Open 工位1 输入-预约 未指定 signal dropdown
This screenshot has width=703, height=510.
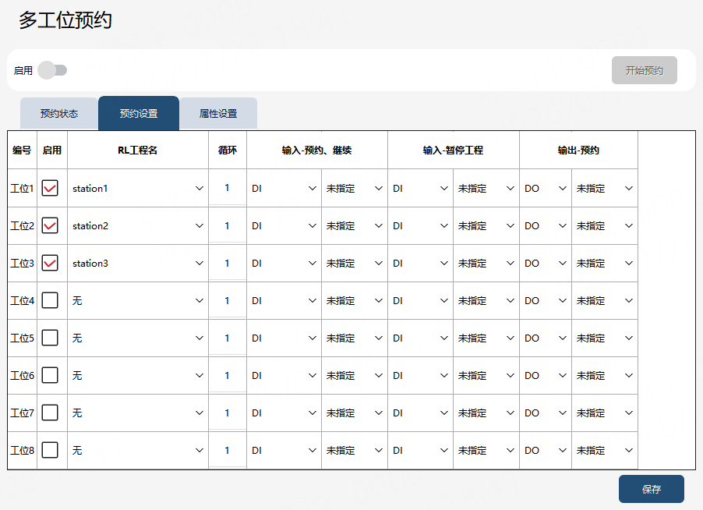pyautogui.click(x=354, y=189)
